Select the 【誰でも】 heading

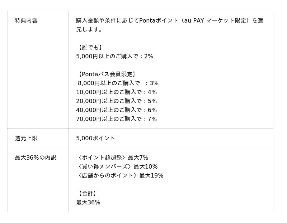[90, 47]
